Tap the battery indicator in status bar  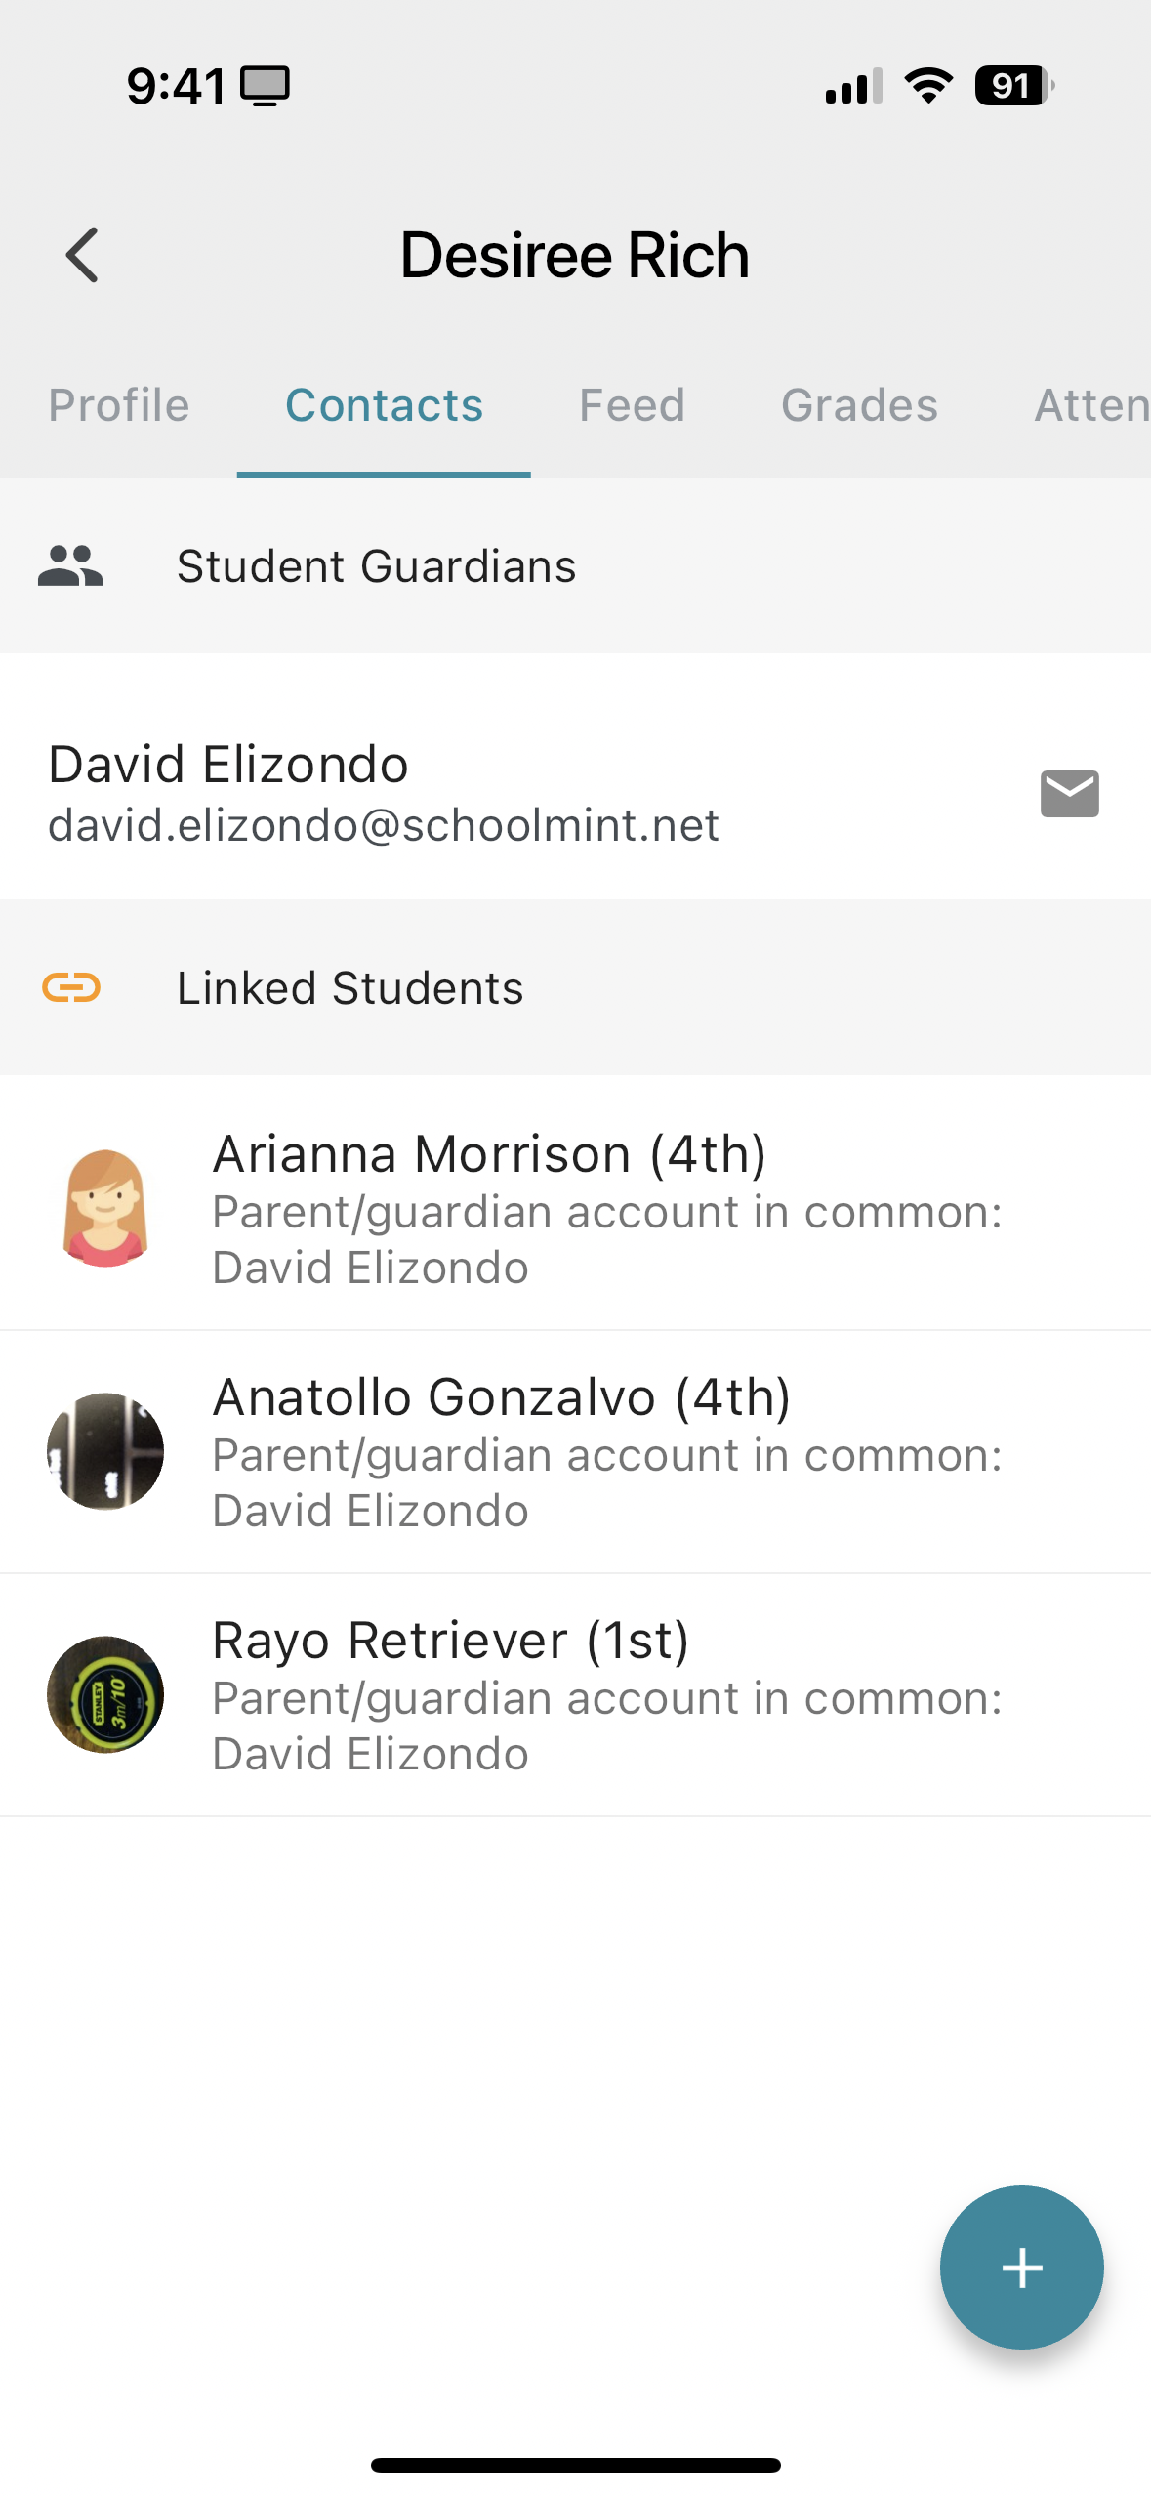(1014, 86)
